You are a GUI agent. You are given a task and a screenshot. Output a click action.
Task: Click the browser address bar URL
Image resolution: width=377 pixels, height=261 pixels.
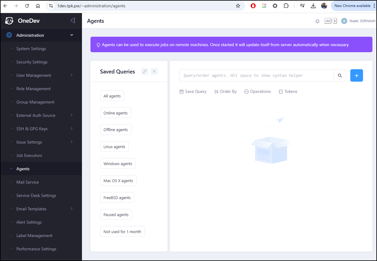91,6
